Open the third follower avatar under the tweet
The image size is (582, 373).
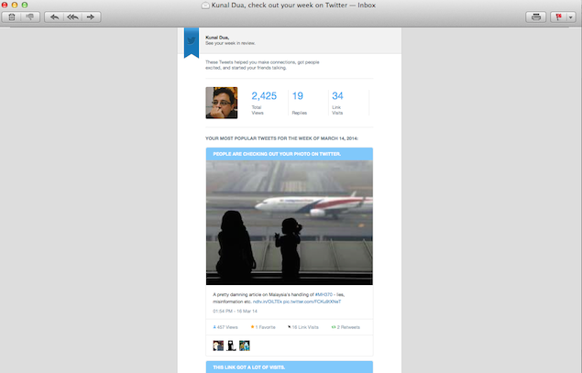coord(244,346)
